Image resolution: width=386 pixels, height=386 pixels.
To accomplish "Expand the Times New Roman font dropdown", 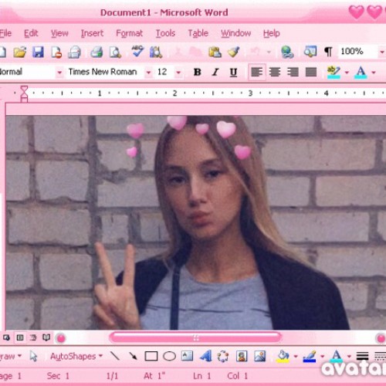I will point(148,73).
